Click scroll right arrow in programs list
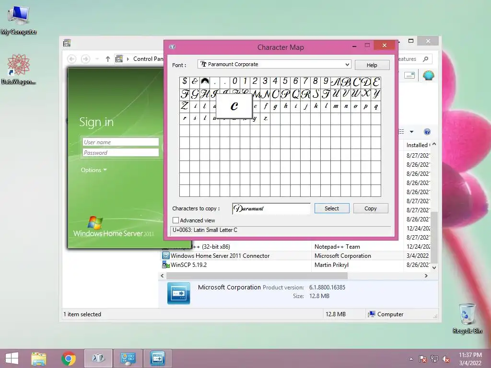 coord(426,276)
